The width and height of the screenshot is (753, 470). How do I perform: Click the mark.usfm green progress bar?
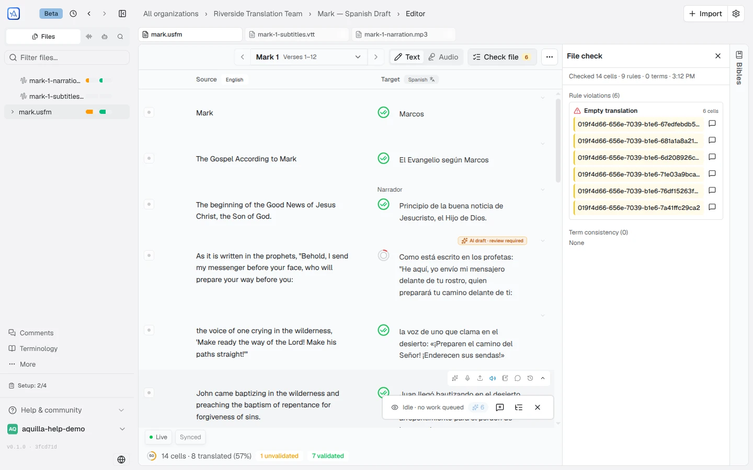coord(102,112)
